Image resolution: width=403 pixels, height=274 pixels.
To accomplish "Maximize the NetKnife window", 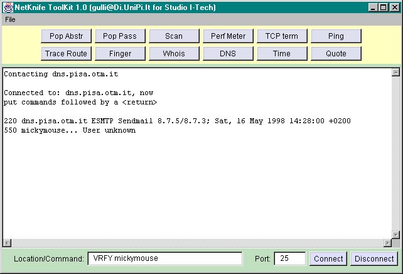I will 383,8.
